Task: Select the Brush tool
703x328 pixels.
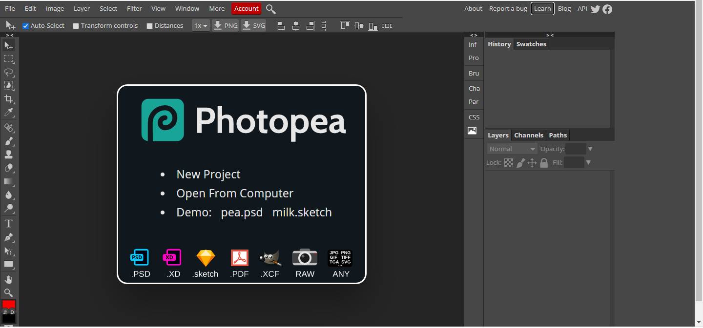Action: 9,141
